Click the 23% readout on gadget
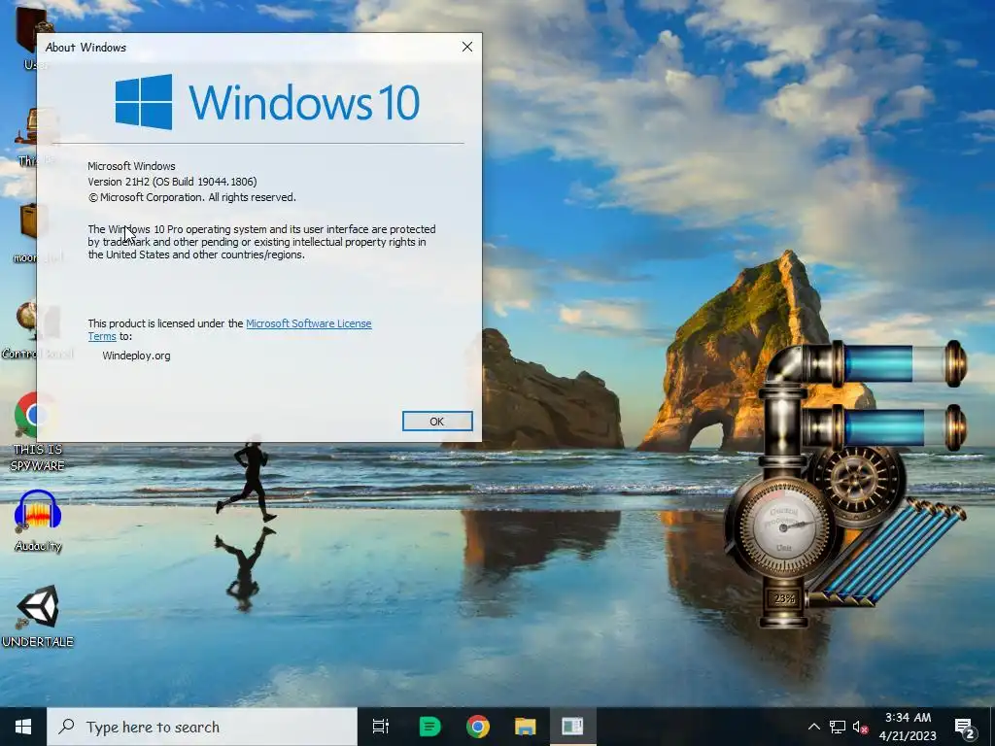Viewport: 995px width, 746px height. tap(784, 598)
